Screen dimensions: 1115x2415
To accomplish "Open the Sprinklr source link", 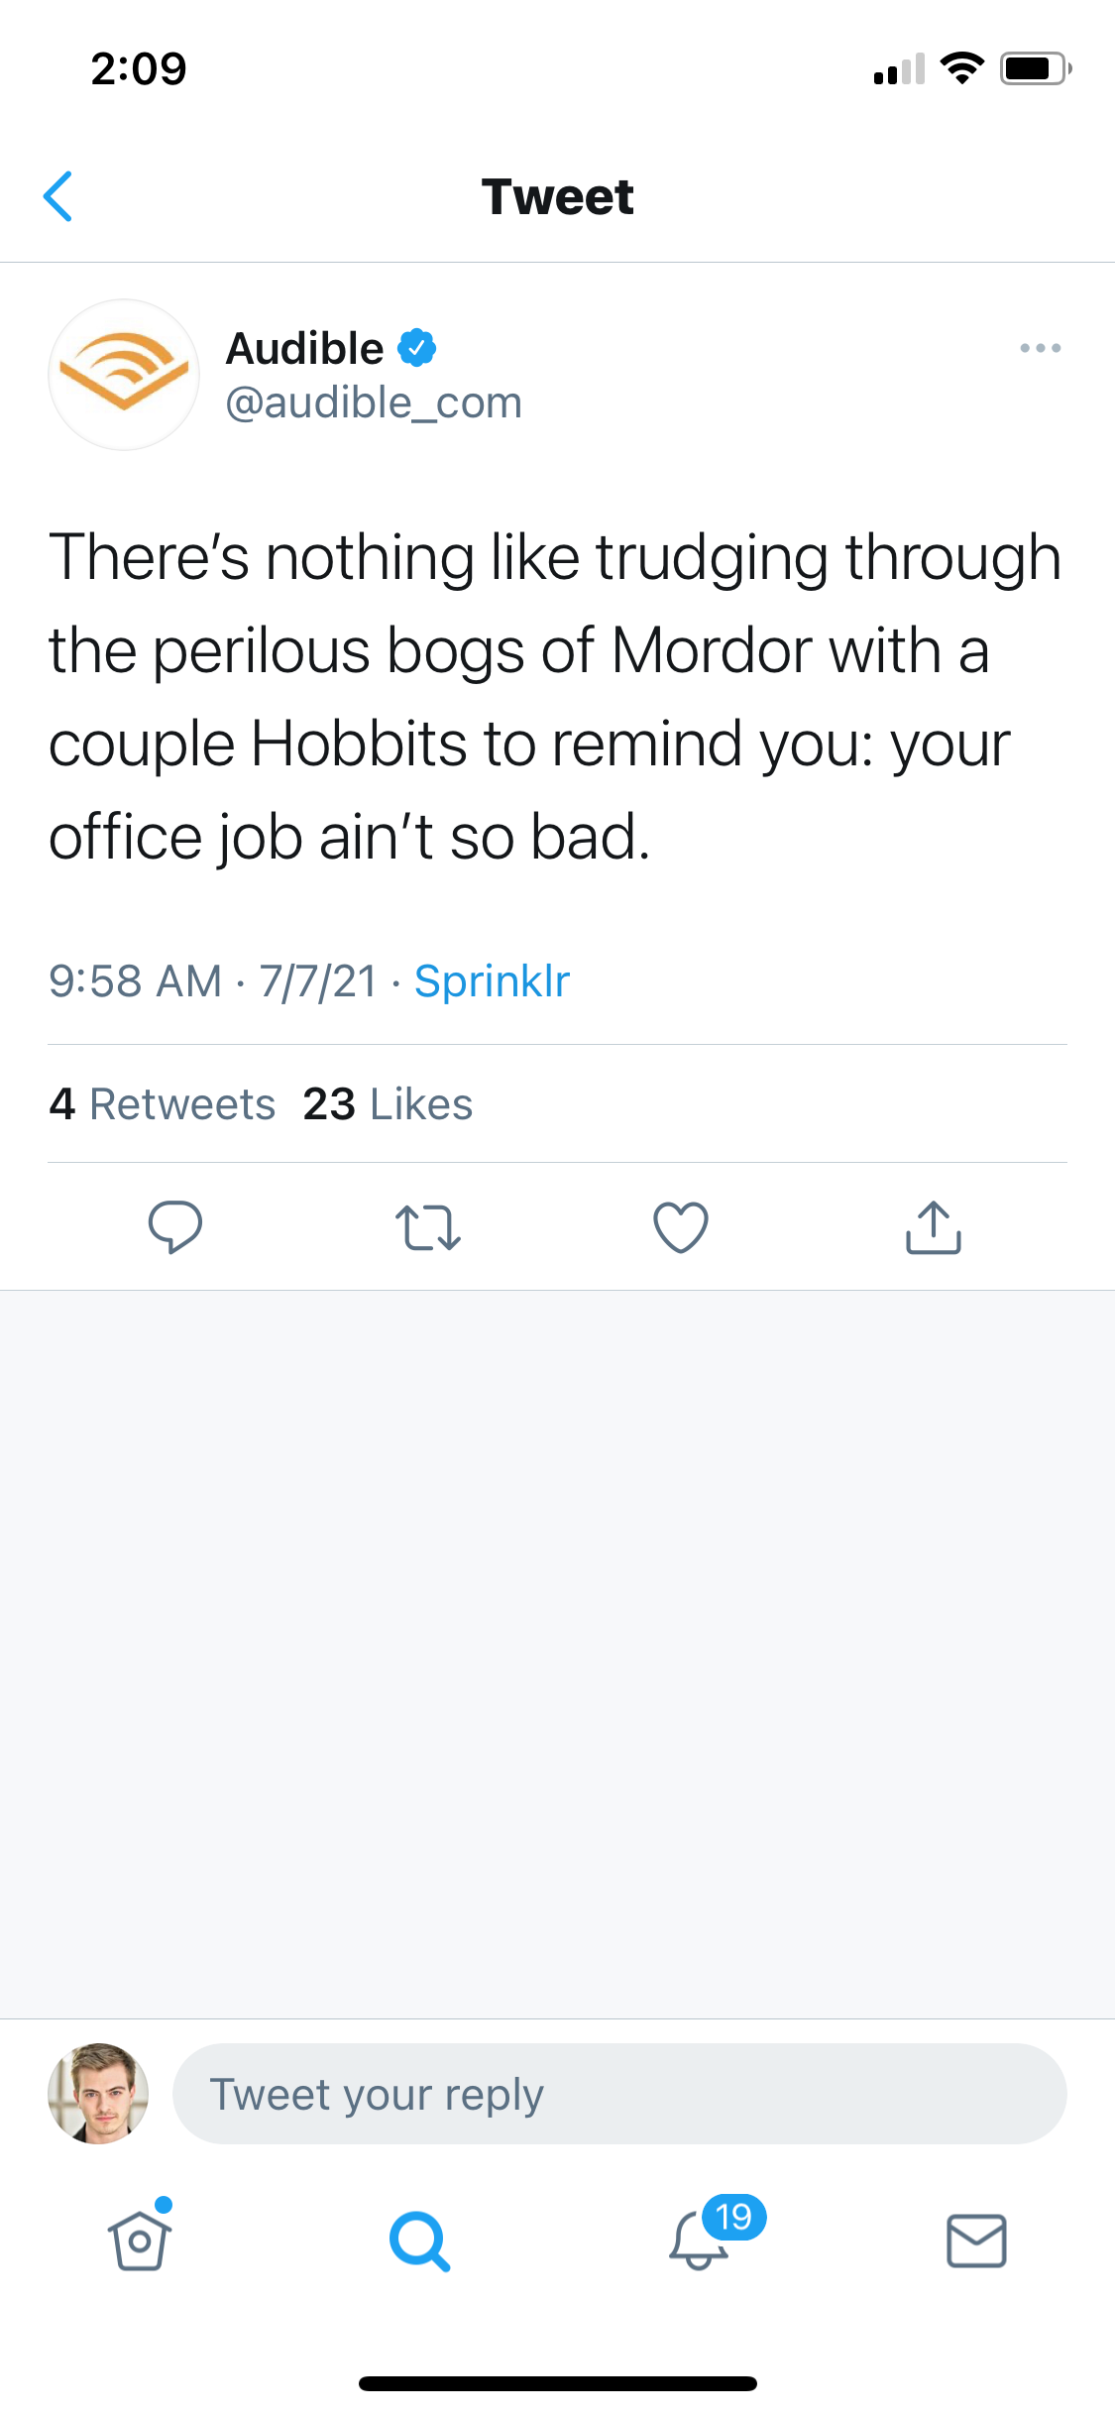I will pos(492,981).
